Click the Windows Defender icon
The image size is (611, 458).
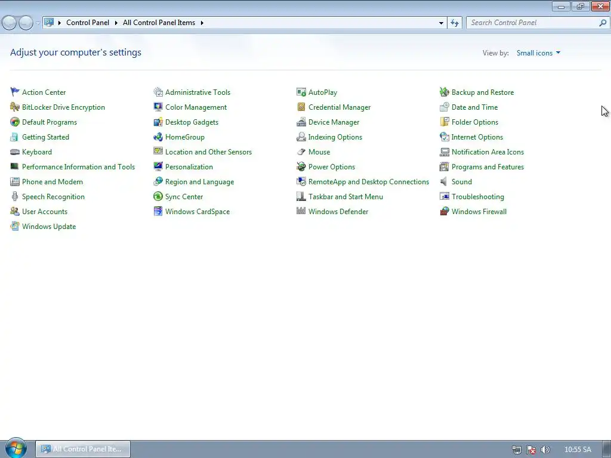tap(301, 212)
